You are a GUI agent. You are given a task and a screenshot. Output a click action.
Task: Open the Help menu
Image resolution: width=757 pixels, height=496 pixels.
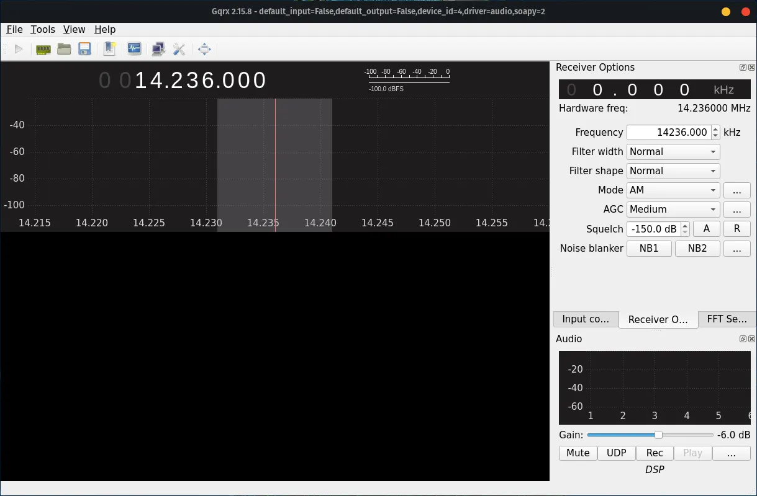click(105, 30)
